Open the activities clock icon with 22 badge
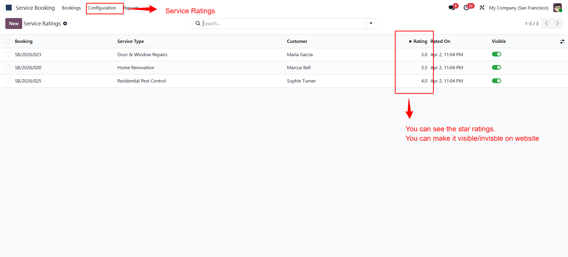This screenshot has width=568, height=257. pos(467,8)
